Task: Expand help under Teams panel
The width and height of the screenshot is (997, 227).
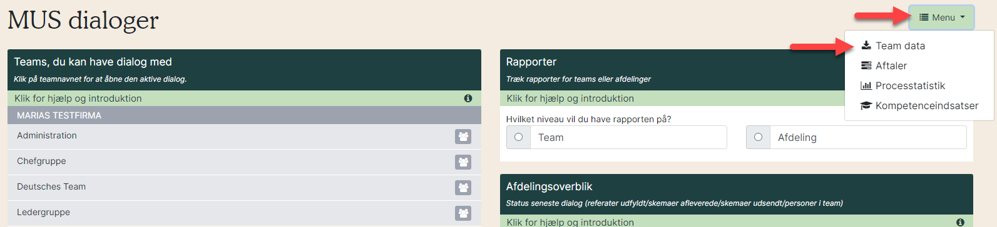Action: (244, 99)
